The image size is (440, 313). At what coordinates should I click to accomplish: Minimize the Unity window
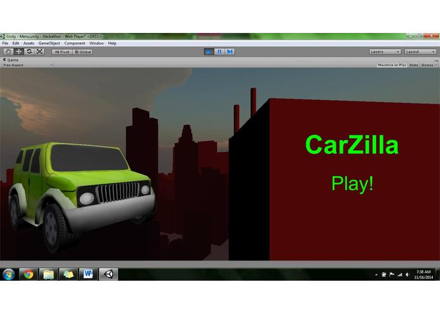click(x=410, y=35)
